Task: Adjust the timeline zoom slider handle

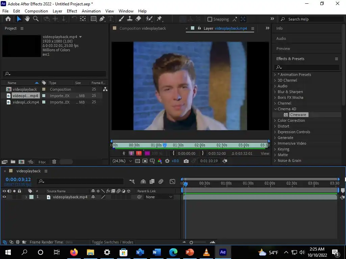Action: (191, 242)
